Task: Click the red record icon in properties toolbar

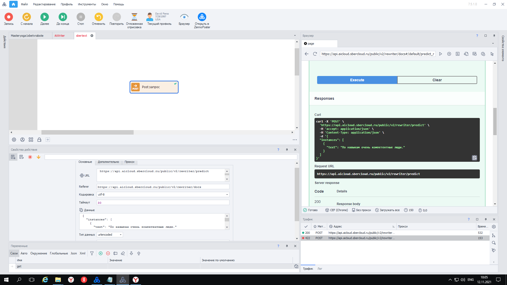Action: (x=30, y=157)
